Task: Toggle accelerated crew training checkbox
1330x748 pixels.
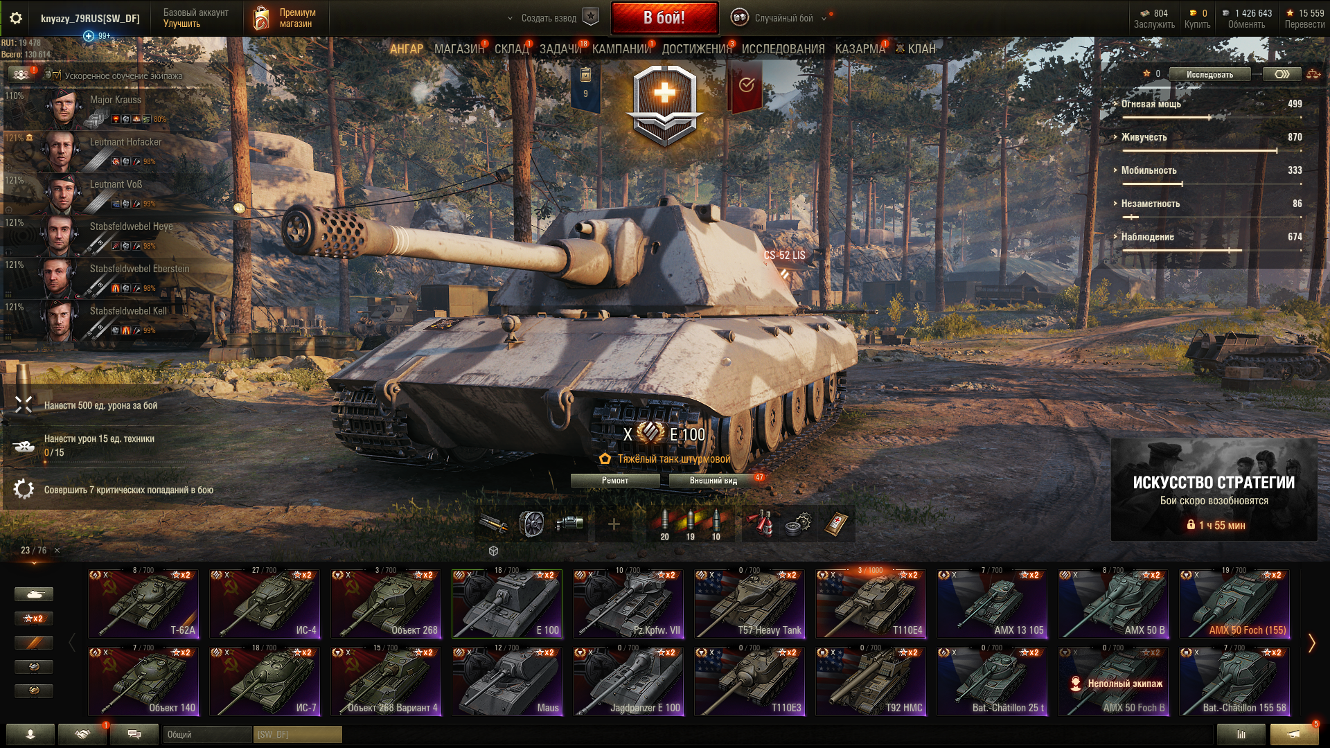Action: [x=57, y=75]
